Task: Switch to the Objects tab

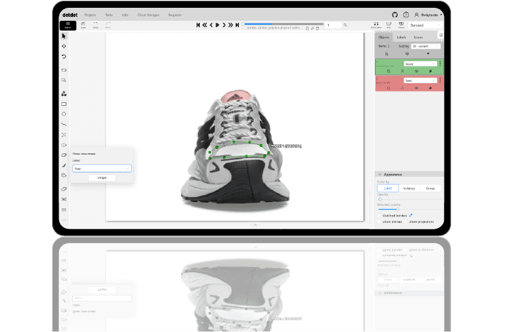Action: pos(383,37)
